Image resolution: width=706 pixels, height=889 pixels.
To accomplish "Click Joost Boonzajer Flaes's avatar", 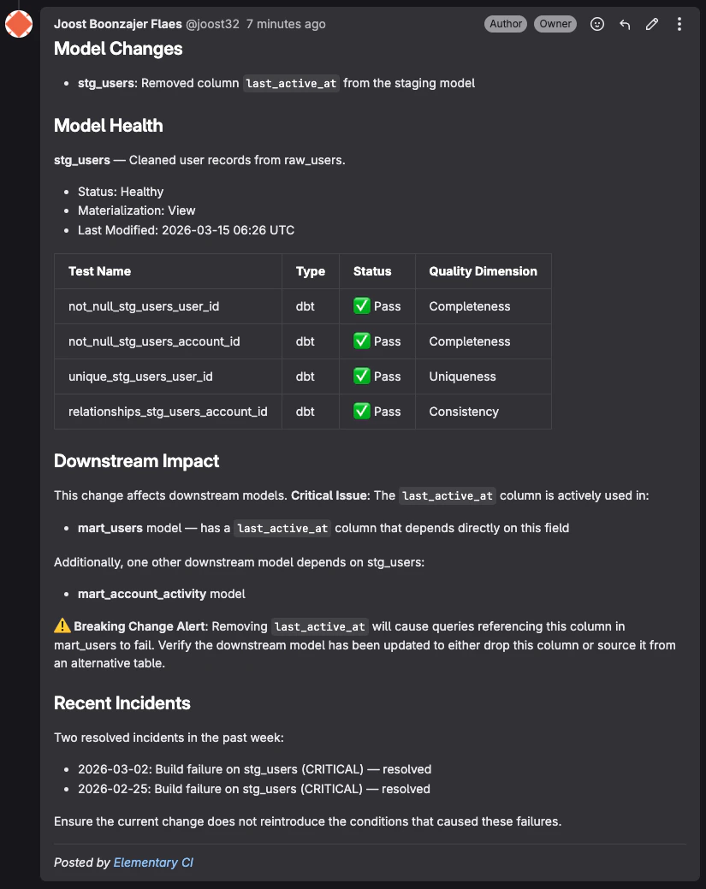I will (x=18, y=24).
